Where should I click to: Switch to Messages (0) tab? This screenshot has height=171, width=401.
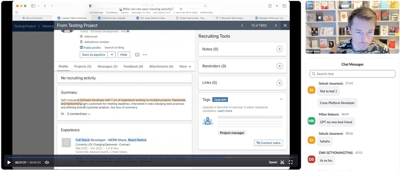(108, 66)
